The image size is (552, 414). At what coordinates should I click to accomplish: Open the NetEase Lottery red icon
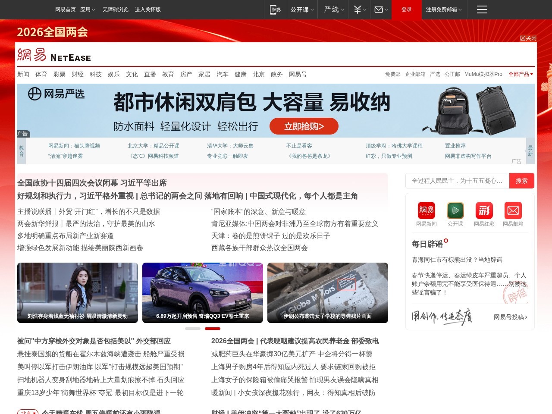point(484,210)
